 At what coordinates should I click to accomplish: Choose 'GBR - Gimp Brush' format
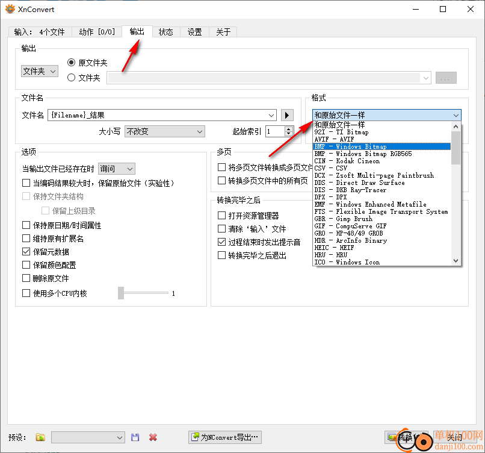coord(382,219)
